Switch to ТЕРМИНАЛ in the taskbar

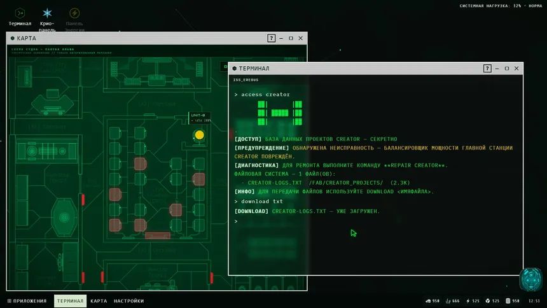(x=70, y=300)
